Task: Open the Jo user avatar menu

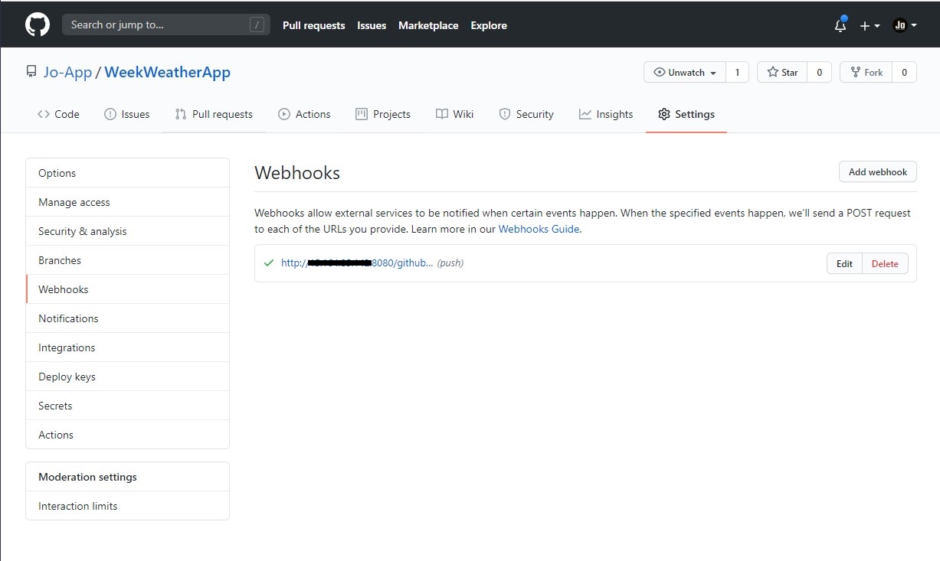Action: (x=905, y=25)
